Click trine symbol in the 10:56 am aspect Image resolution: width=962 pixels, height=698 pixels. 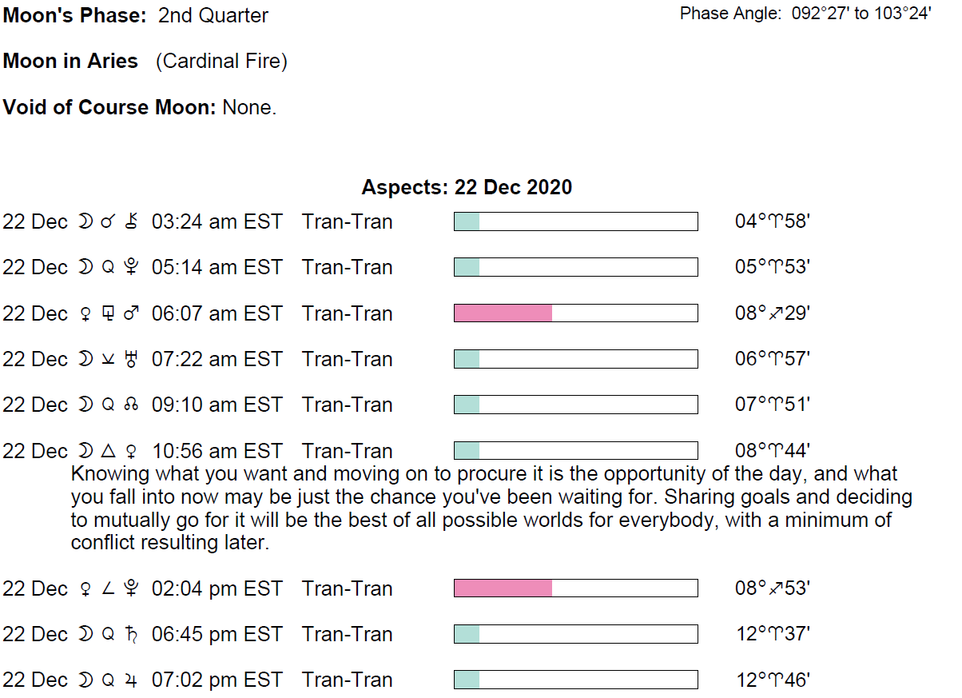[109, 451]
